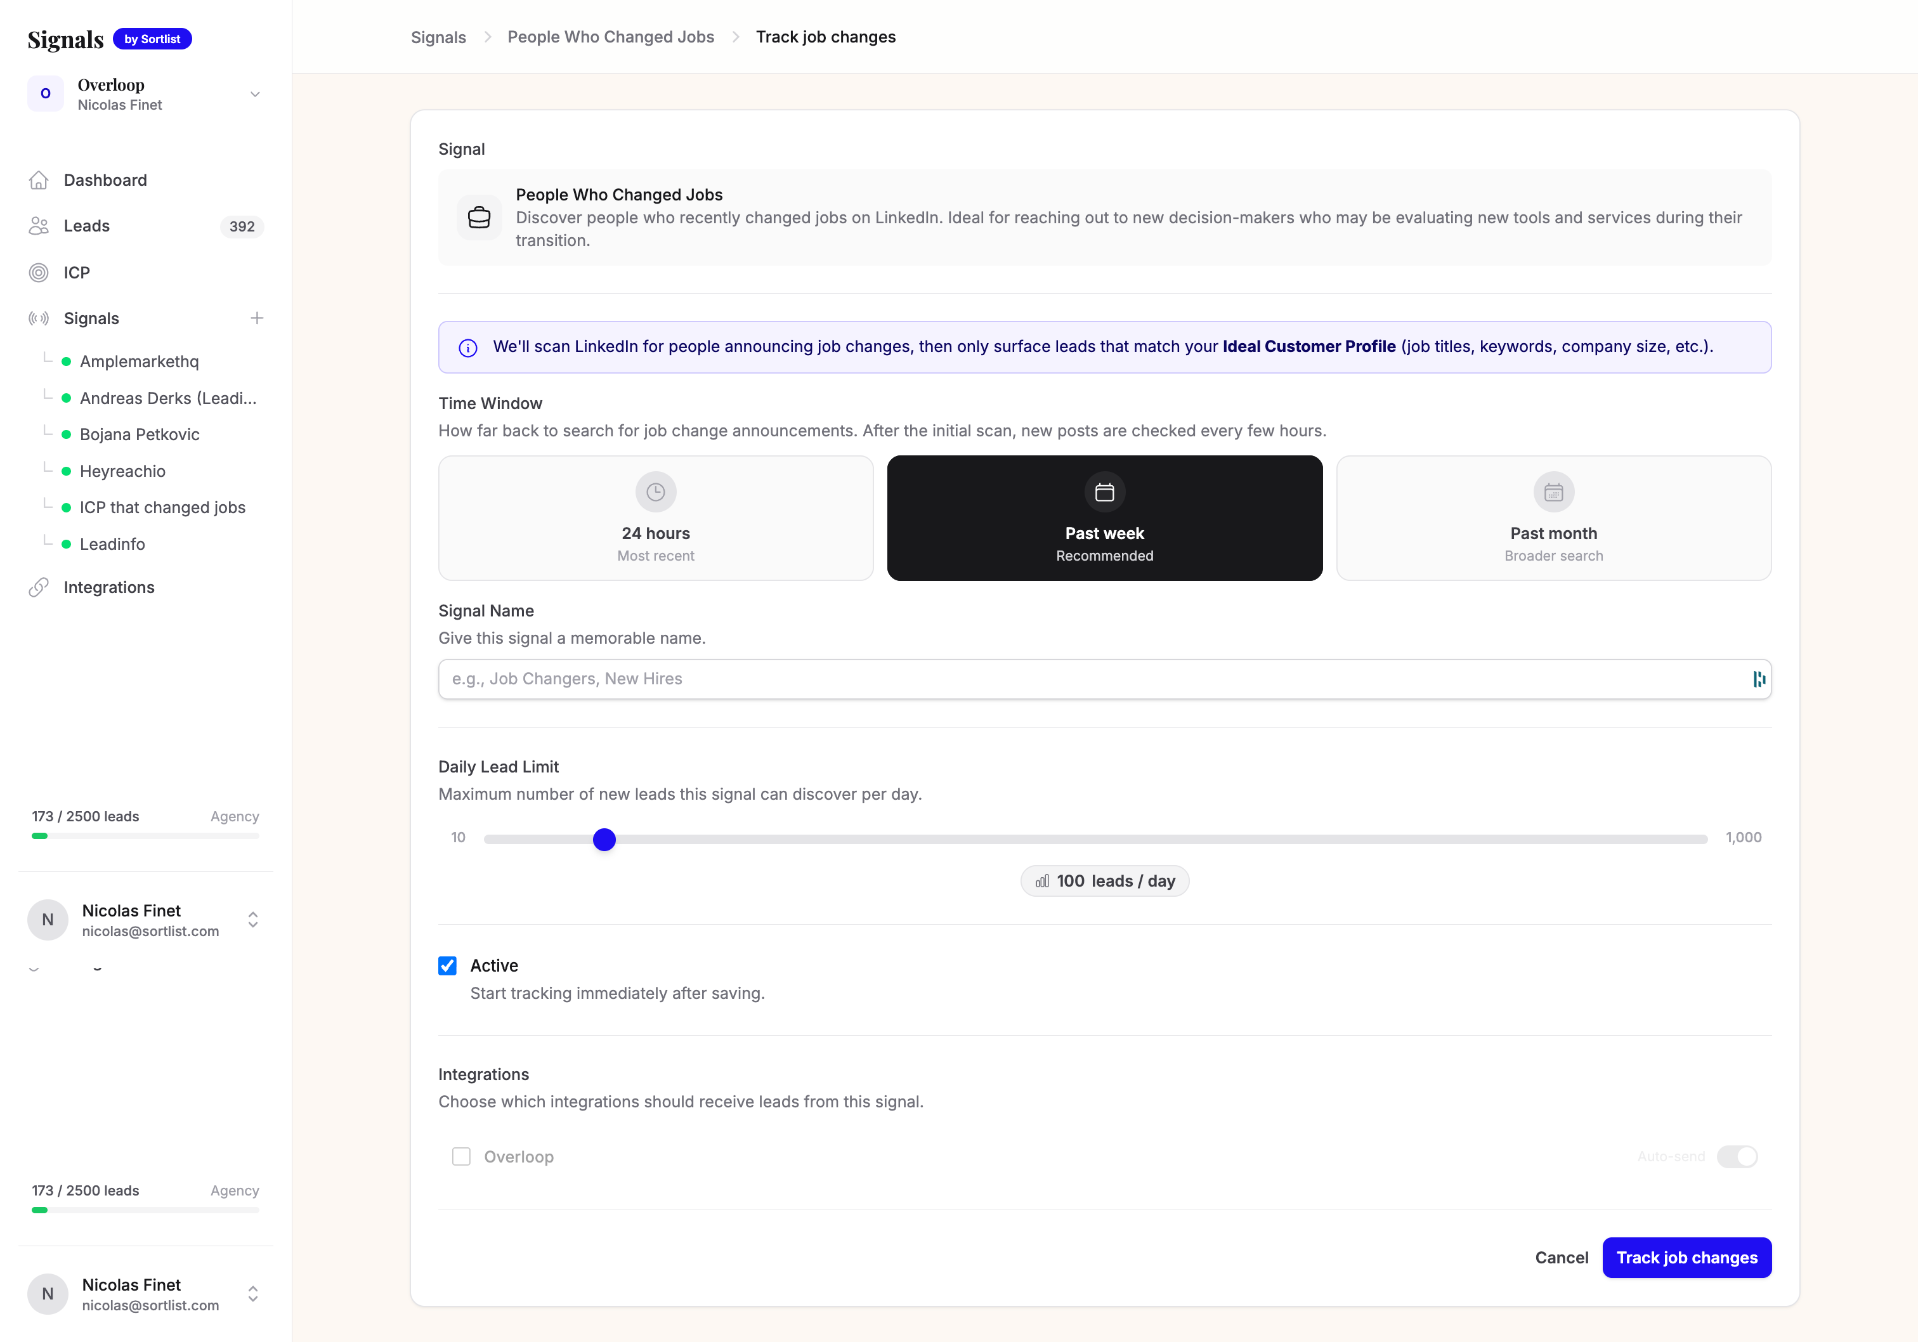Click the calendar icon in Past week card
This screenshot has height=1342, width=1918.
coord(1104,492)
